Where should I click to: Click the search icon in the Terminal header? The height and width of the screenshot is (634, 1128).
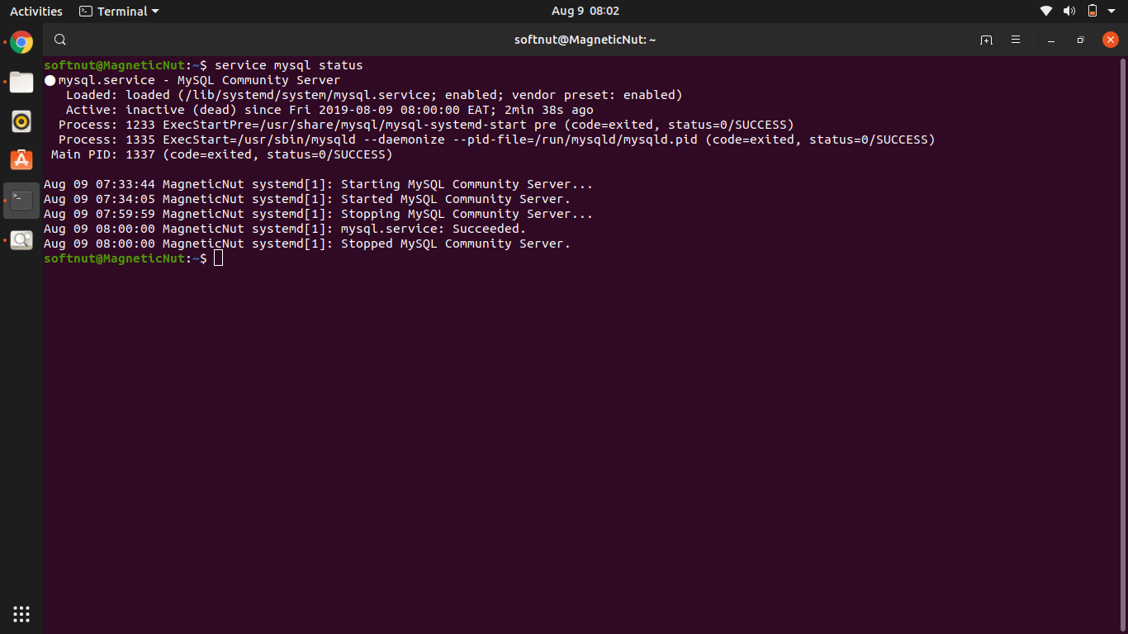tap(59, 40)
